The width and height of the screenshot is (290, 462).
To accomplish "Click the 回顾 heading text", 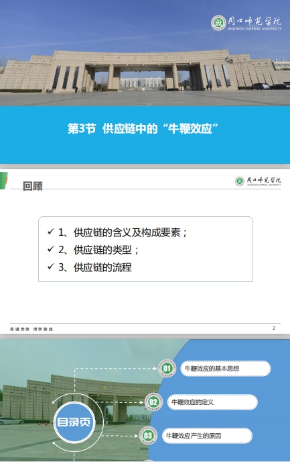I will 33,186.
